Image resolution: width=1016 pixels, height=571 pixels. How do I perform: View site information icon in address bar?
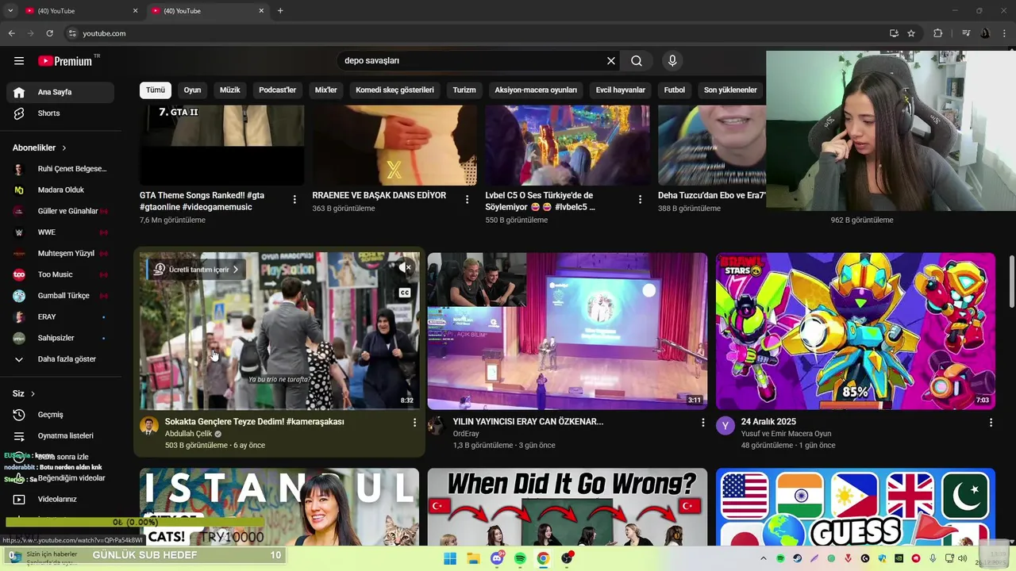pyautogui.click(x=72, y=33)
